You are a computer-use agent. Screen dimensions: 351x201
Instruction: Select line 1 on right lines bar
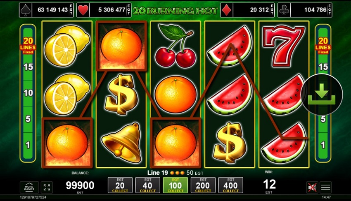[323, 145]
